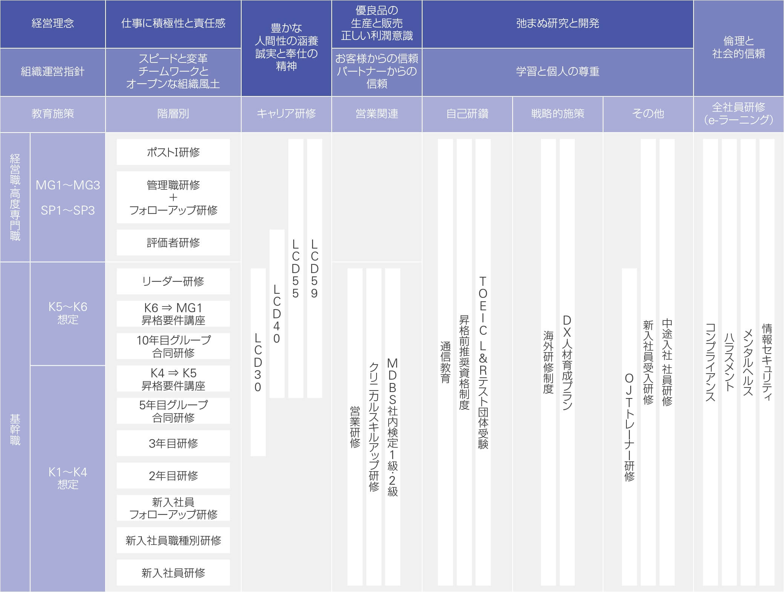The width and height of the screenshot is (784, 592).
Task: Click the その他 column header
Action: click(x=648, y=114)
